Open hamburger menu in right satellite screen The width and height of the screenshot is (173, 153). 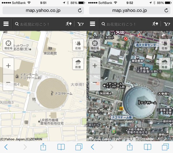coord(93,24)
